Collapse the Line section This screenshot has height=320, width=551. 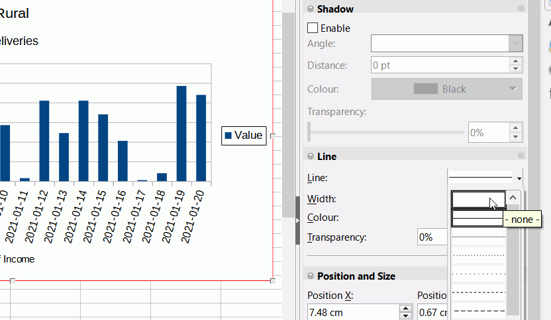[x=311, y=156]
